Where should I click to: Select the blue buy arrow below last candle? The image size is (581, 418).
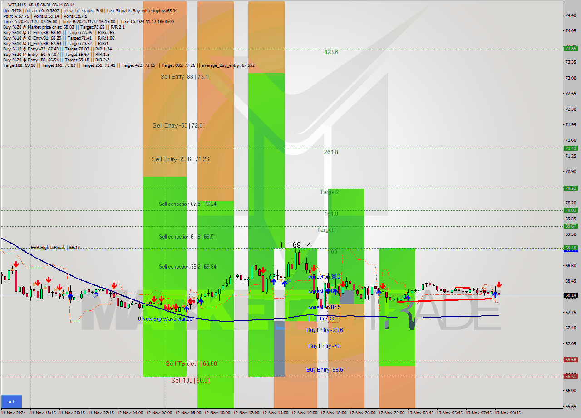[x=495, y=295]
